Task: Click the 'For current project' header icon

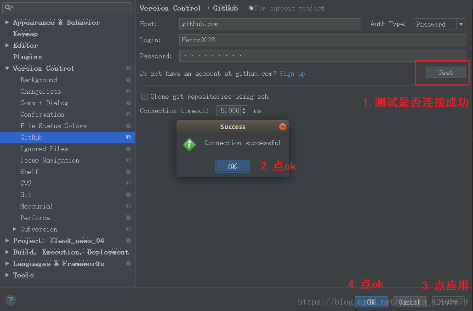Action: tap(251, 8)
